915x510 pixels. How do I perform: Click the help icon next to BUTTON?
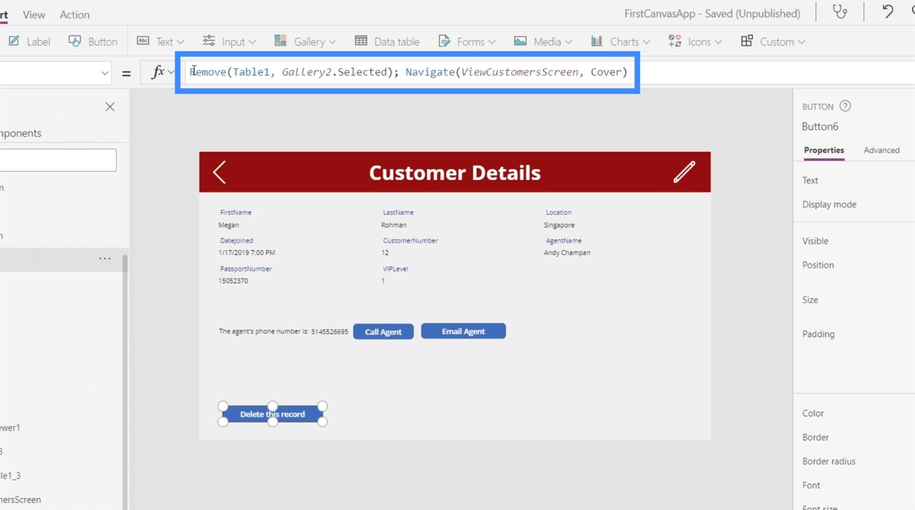coord(845,106)
